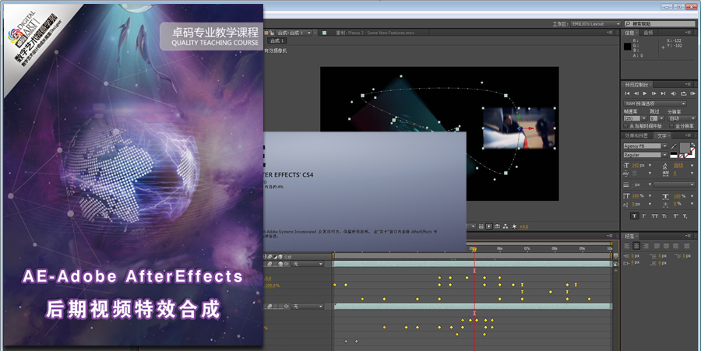Select Preview control panel tab
Screen dimensions: 701x351
pos(636,84)
